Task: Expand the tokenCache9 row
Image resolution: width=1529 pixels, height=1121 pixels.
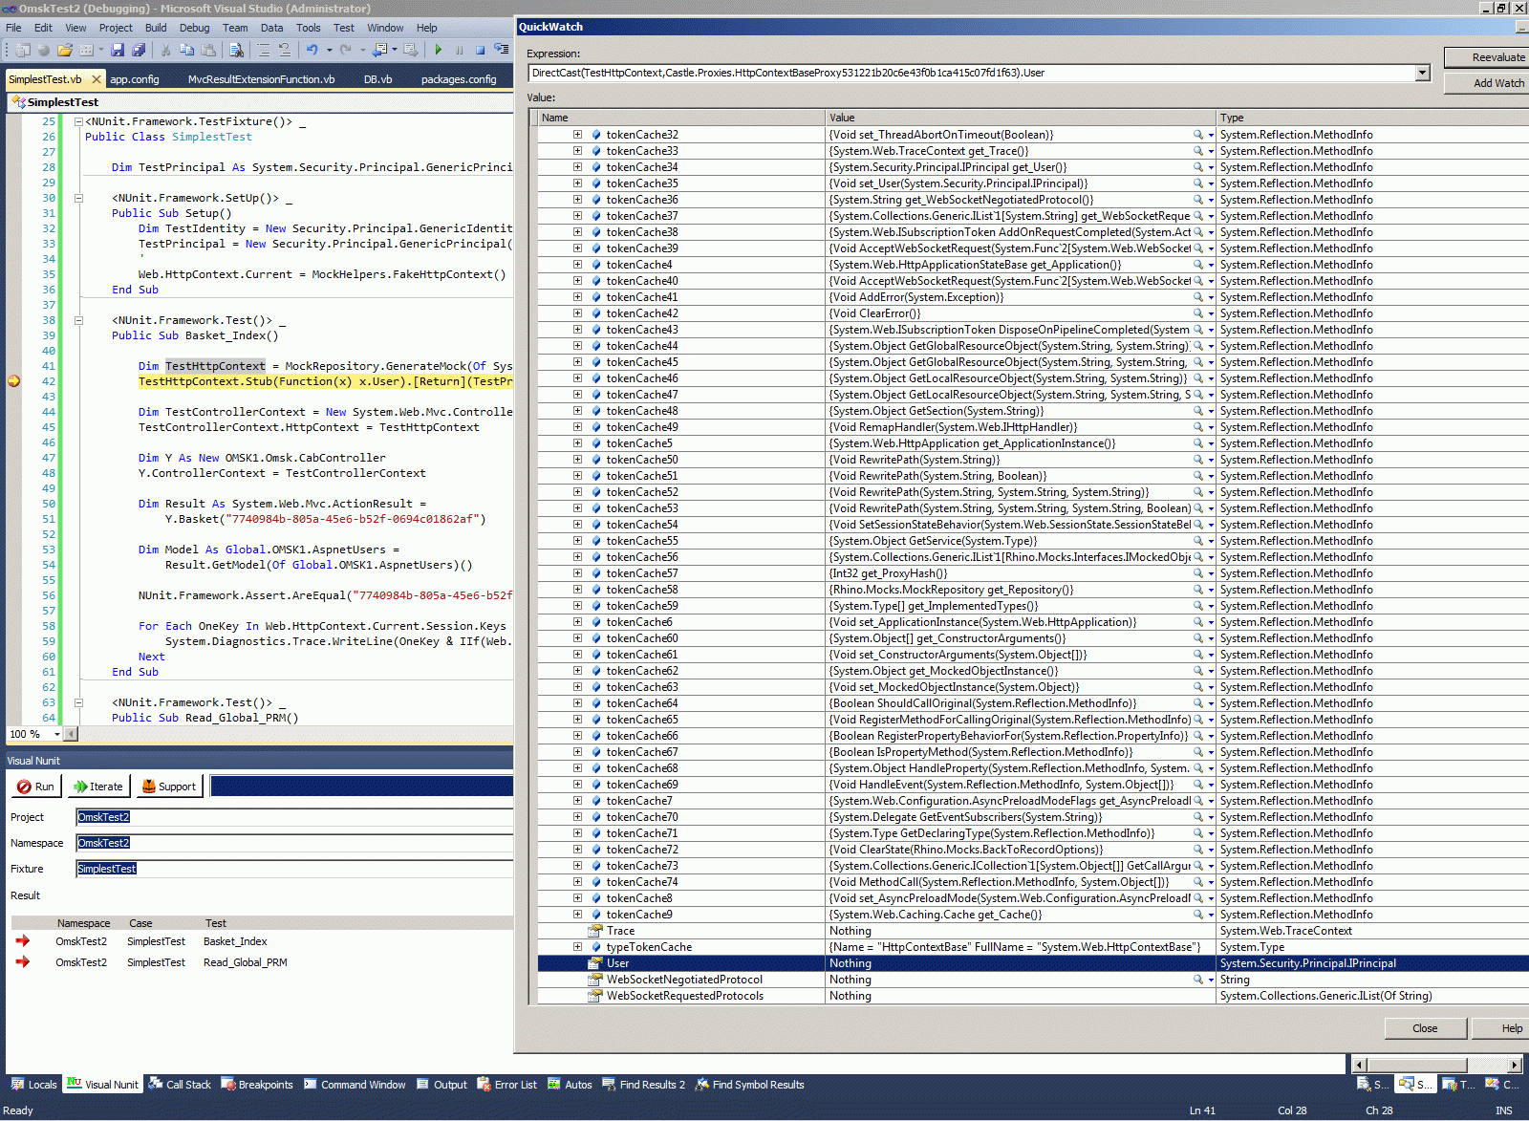Action: (x=577, y=915)
